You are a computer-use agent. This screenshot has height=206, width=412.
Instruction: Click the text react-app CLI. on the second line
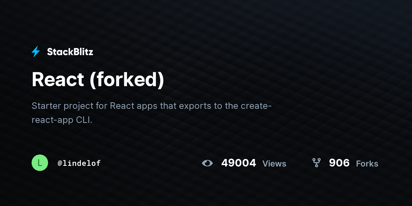pos(62,121)
